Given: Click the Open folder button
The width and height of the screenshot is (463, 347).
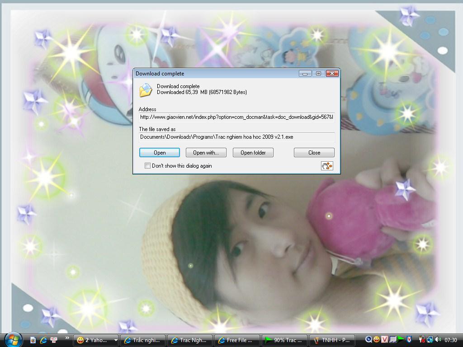Looking at the screenshot, I should pos(253,153).
